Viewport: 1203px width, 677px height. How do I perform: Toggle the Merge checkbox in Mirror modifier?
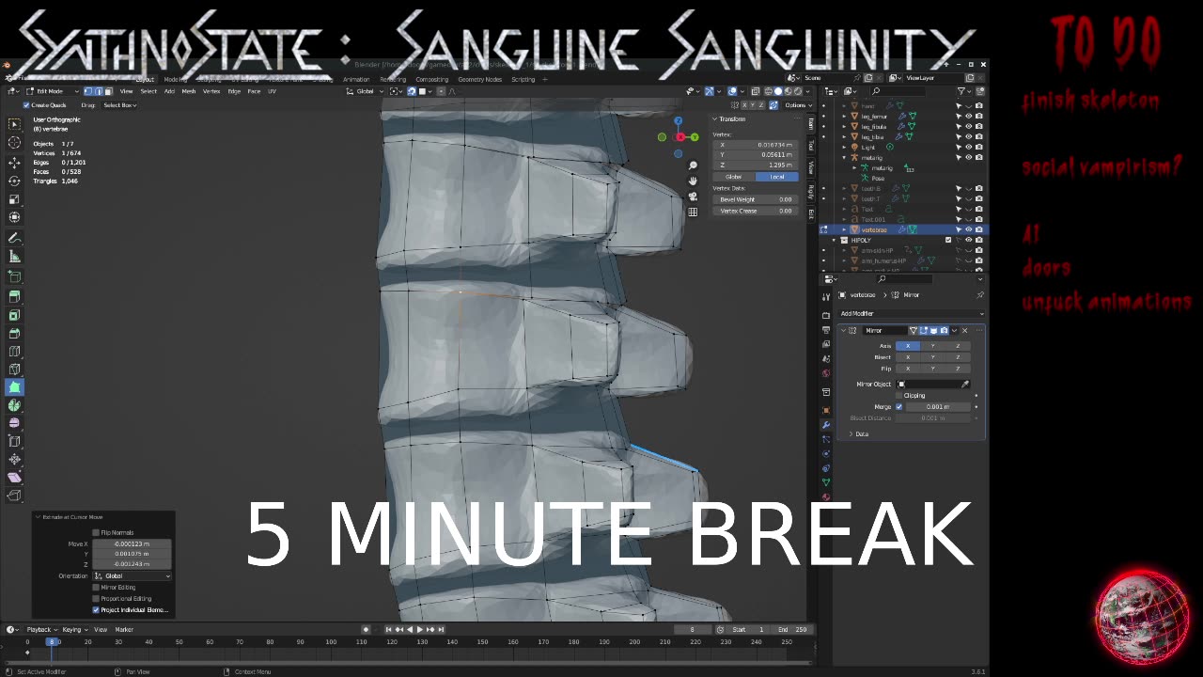tap(899, 406)
